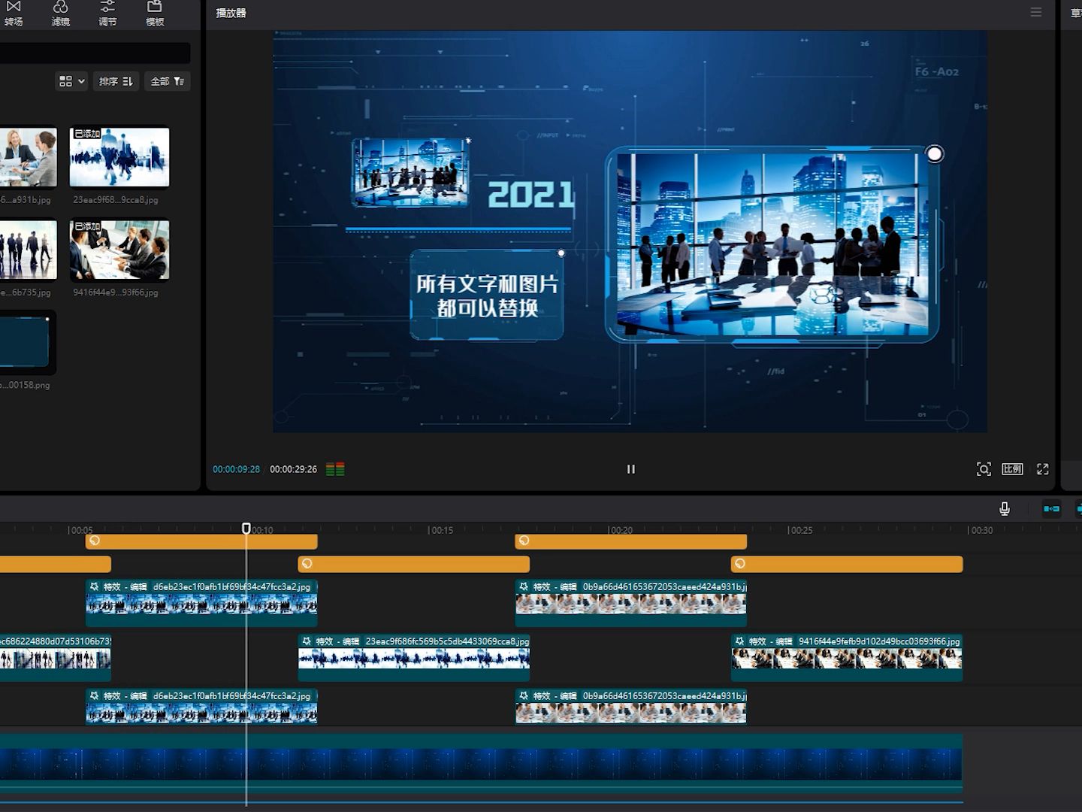Click the microphone record voiceover icon
1082x812 pixels.
coord(1005,509)
